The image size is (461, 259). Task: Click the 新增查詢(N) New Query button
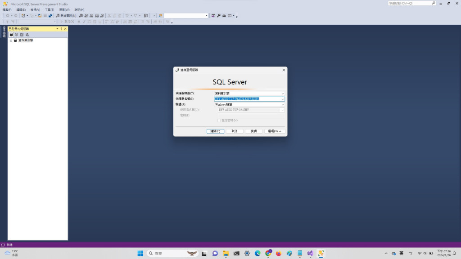(66, 16)
